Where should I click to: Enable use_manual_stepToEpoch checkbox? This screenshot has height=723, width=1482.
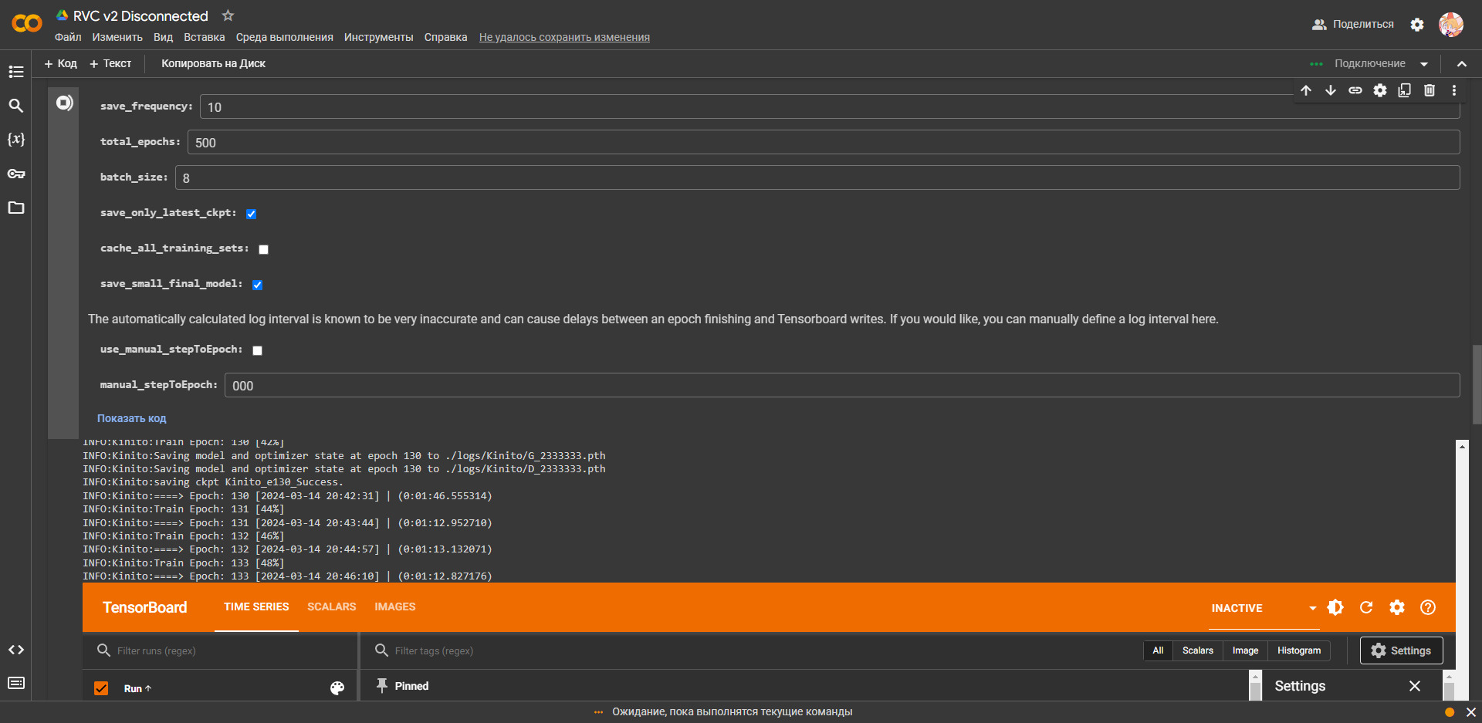[x=257, y=350]
